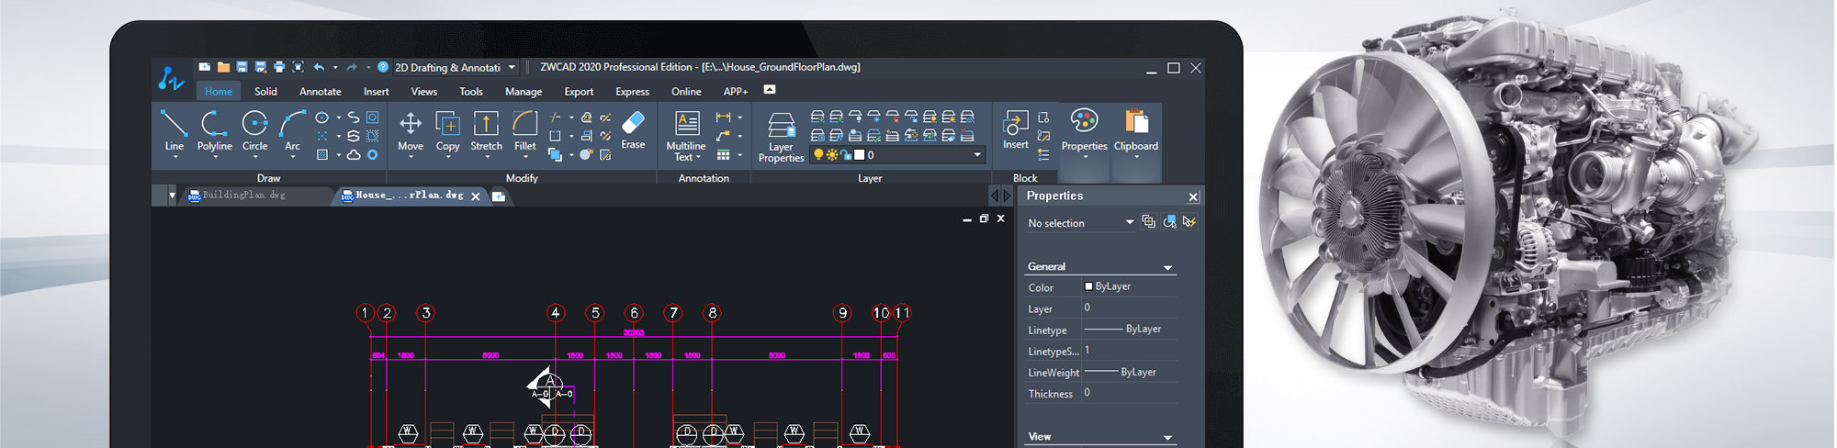1837x448 pixels.
Task: Click the Table tool icon
Action: (723, 154)
